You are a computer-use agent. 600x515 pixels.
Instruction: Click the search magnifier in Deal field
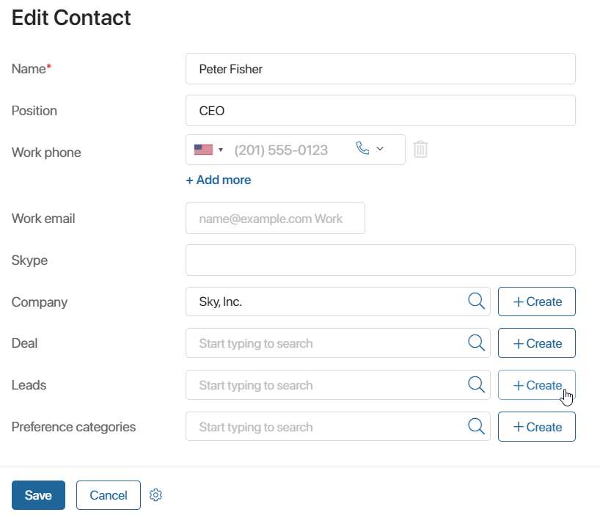click(x=476, y=343)
